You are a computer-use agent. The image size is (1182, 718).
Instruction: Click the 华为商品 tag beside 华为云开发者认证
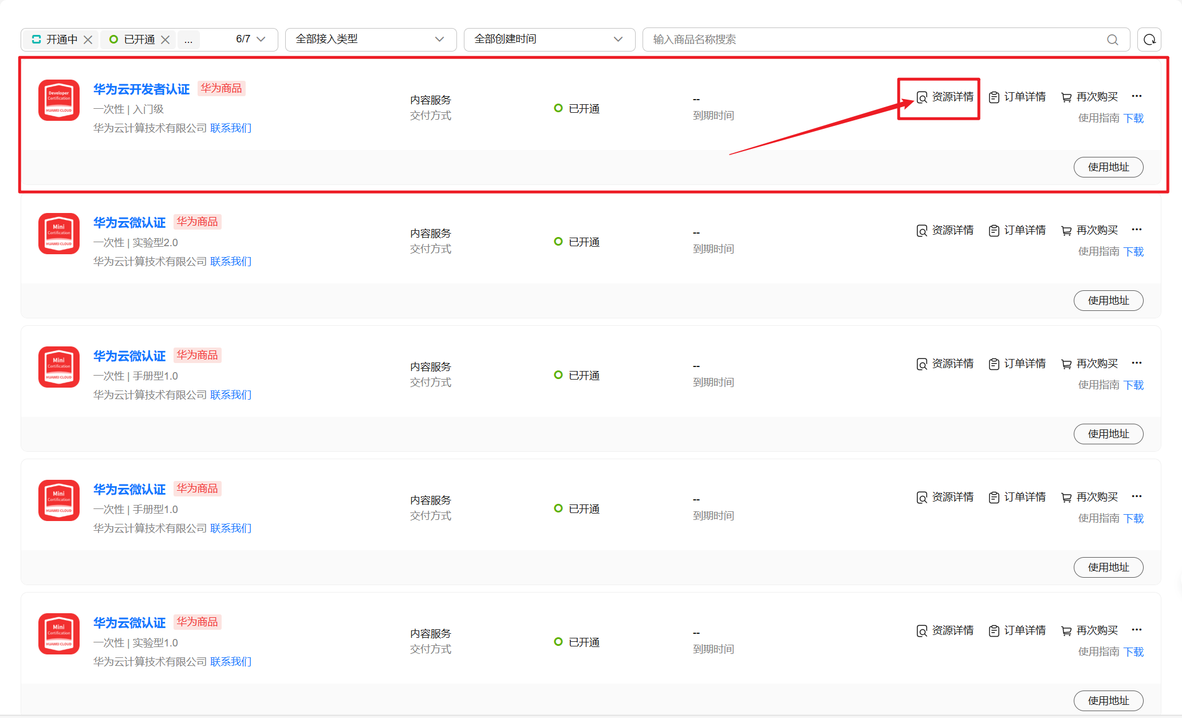click(221, 88)
